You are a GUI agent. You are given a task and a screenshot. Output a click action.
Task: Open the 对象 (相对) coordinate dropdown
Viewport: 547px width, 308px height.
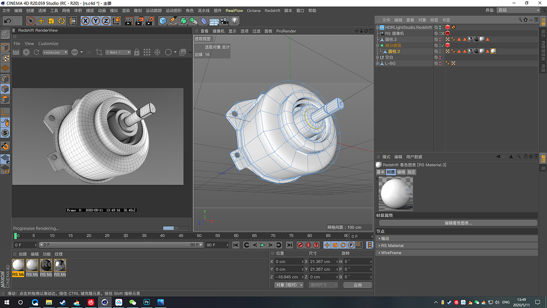[289, 285]
